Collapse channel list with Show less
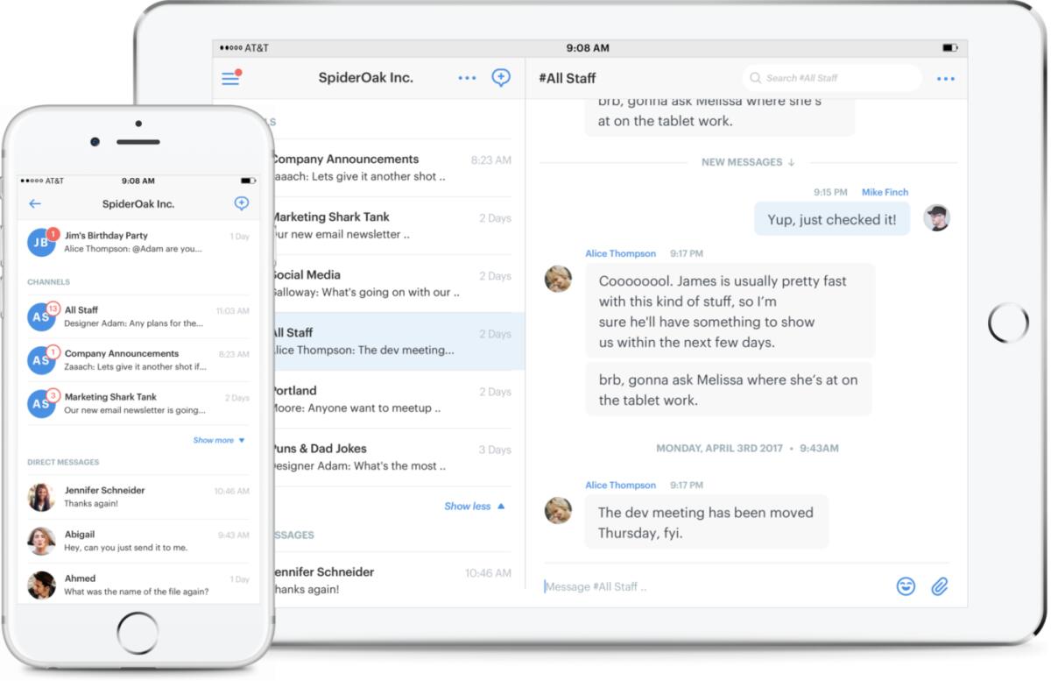The width and height of the screenshot is (1051, 681). (x=474, y=506)
